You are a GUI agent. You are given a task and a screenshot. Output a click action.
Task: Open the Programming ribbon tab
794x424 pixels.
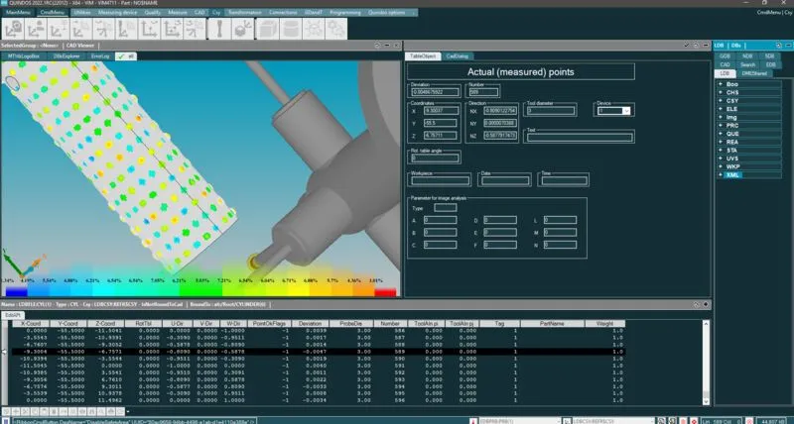345,12
